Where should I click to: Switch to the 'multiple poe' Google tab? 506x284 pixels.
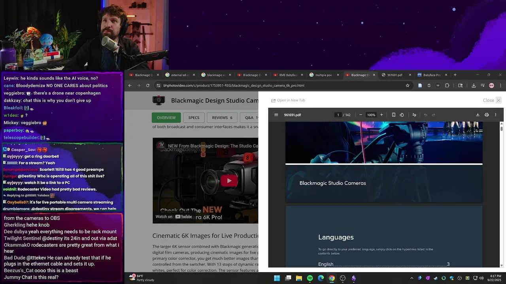tap(324, 75)
